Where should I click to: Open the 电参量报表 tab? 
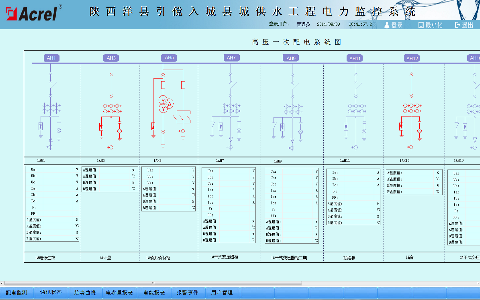[x=119, y=293]
